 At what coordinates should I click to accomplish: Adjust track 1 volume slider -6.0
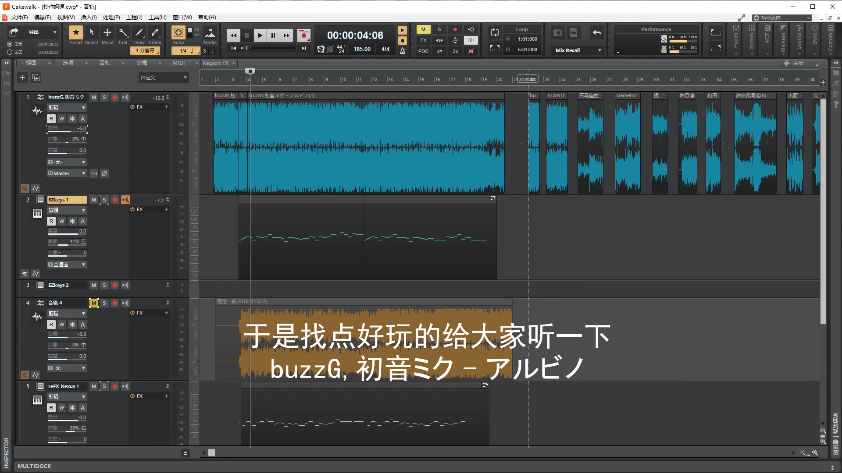tap(67, 129)
